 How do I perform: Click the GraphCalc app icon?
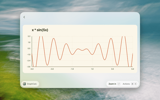[24, 84]
